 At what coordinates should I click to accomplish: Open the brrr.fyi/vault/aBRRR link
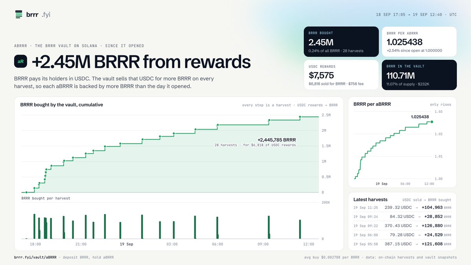pos(35,257)
